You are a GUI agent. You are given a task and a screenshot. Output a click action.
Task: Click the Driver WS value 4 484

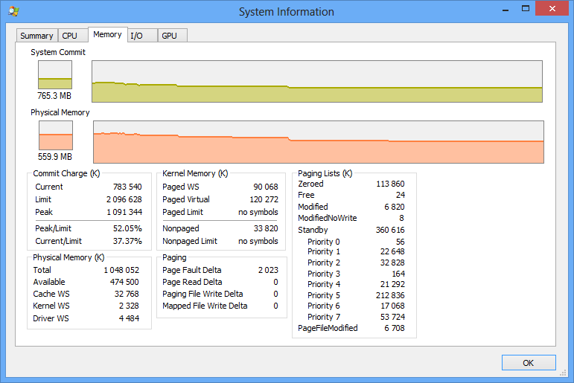129,318
